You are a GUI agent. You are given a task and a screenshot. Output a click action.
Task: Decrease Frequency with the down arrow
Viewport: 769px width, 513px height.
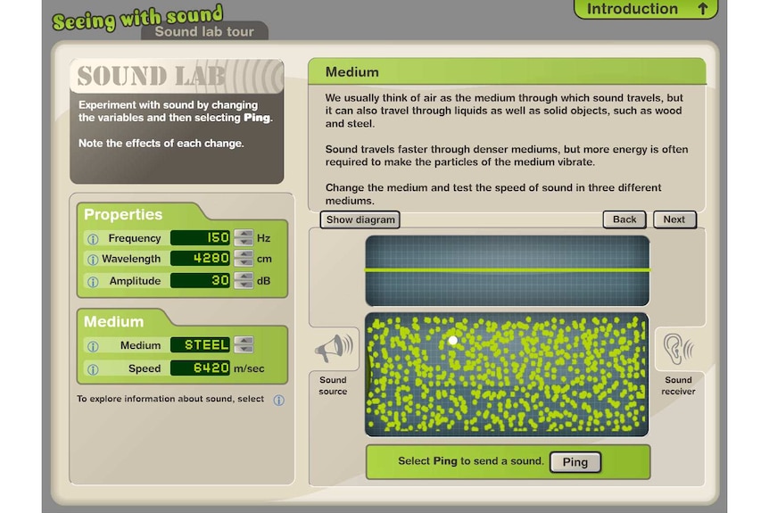[244, 242]
